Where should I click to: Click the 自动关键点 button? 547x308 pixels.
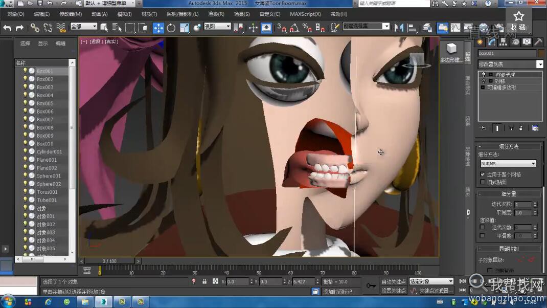pyautogui.click(x=394, y=281)
